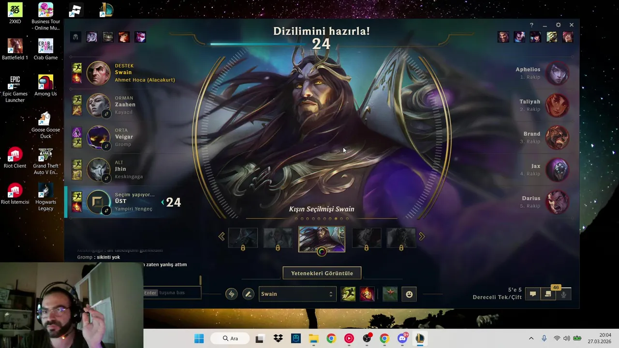This screenshot has width=619, height=348.
Task: Open the Among Us desktop shortcut
Action: (x=45, y=86)
